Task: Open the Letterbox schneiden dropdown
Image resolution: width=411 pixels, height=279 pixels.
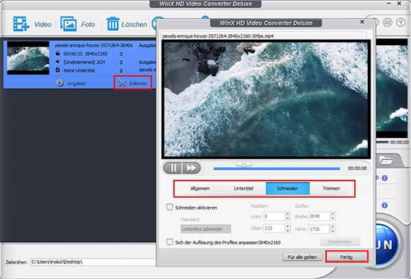Action: click(x=206, y=229)
